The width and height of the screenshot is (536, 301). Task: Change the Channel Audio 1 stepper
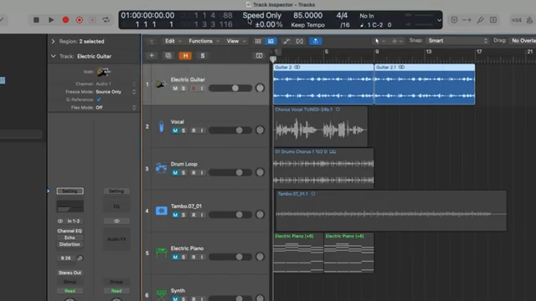[134, 84]
